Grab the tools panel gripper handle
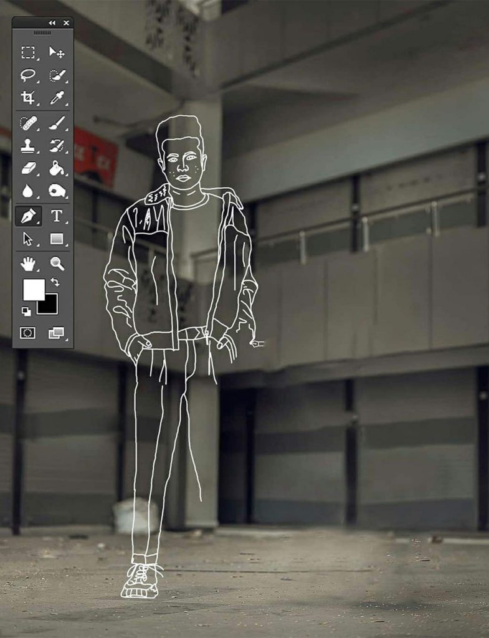 (x=42, y=32)
